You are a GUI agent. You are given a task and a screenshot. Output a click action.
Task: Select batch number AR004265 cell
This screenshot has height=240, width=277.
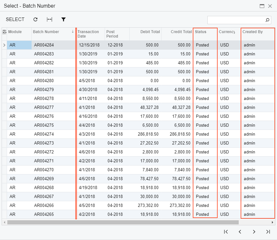(x=44, y=215)
